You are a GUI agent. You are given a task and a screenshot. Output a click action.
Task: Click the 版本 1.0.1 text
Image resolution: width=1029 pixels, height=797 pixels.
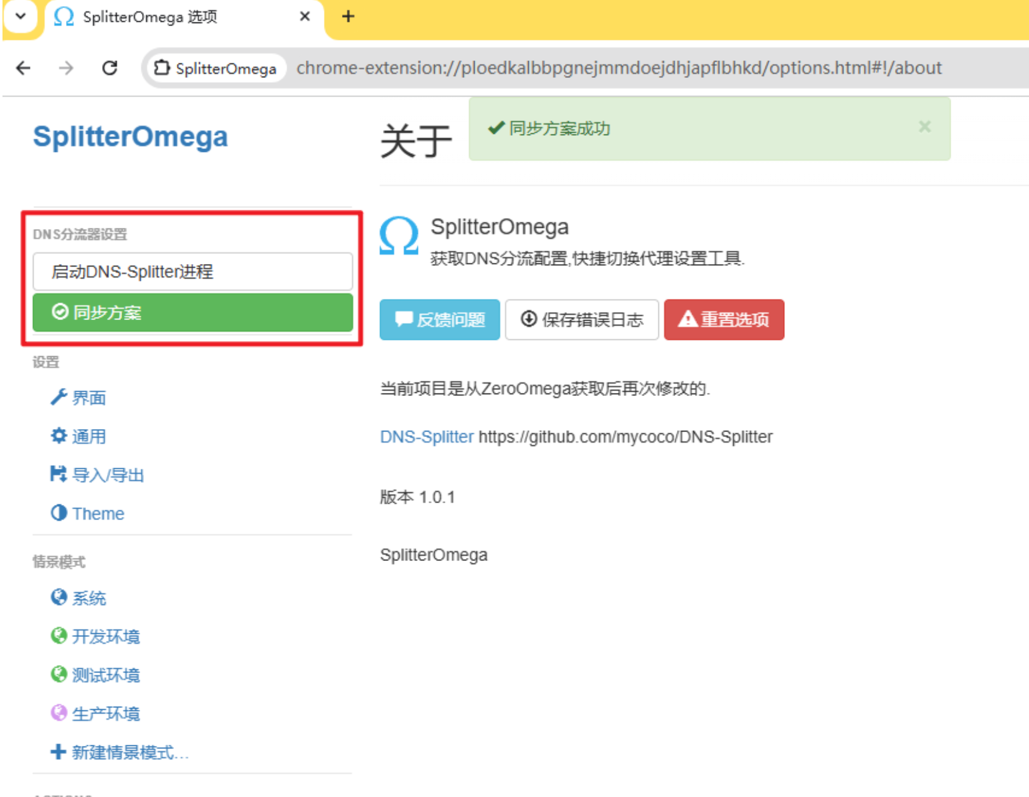pos(417,498)
